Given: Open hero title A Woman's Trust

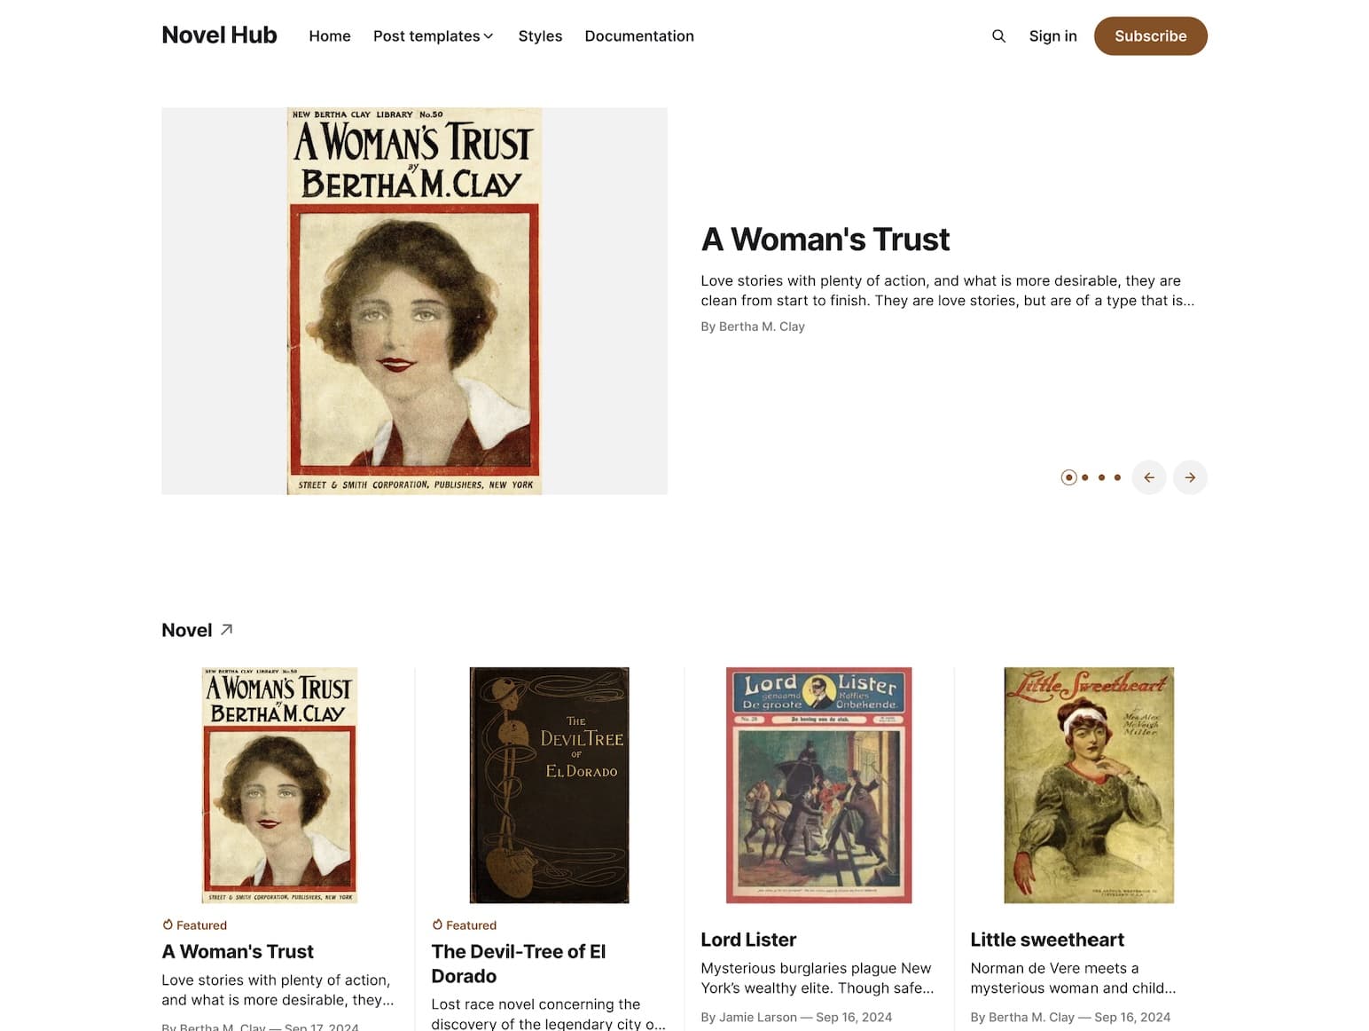Looking at the screenshot, I should 825,240.
